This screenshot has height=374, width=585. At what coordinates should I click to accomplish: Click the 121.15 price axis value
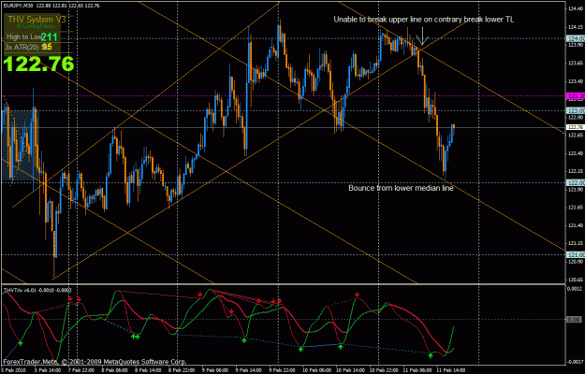[x=576, y=244]
